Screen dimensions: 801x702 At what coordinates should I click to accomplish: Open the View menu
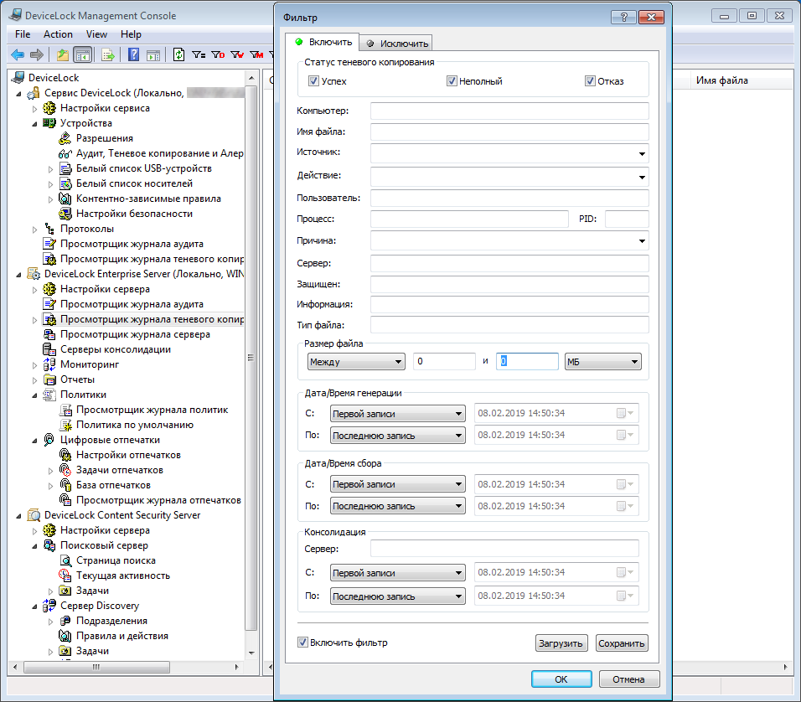coord(96,34)
